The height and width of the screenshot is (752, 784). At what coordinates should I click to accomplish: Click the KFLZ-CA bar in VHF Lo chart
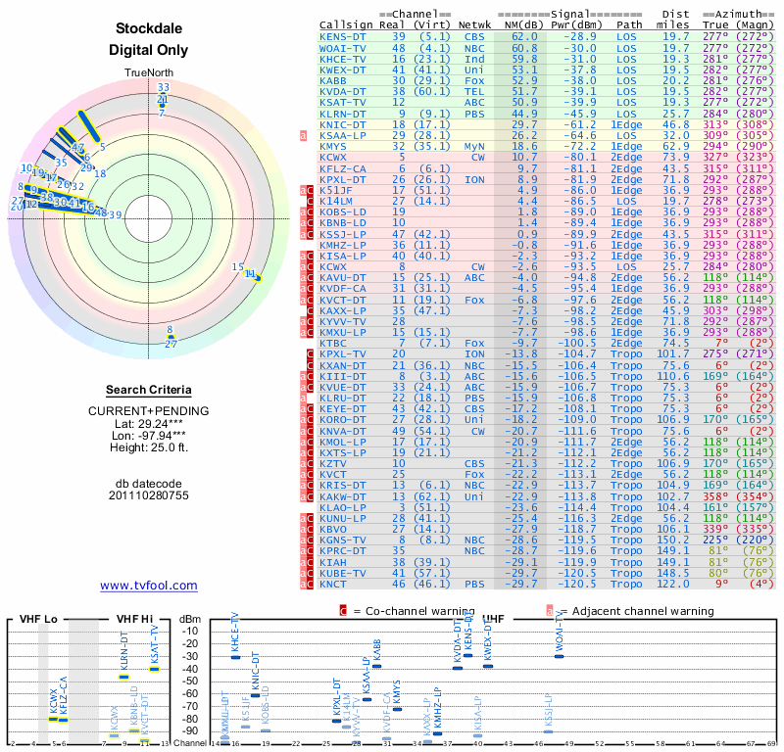63,720
